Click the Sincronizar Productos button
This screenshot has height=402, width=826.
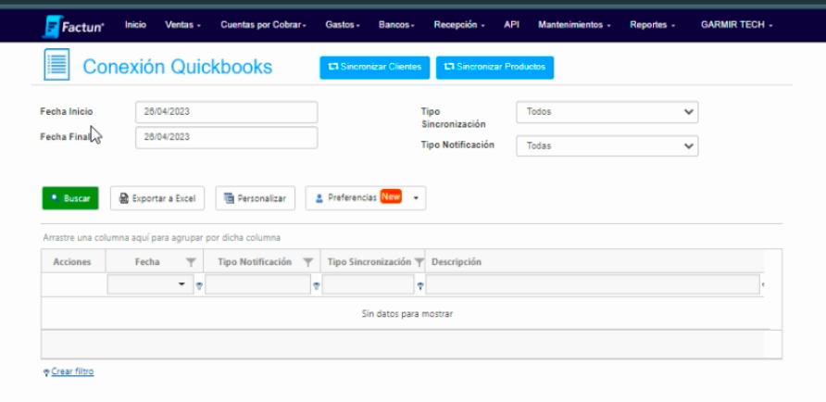[x=494, y=68]
